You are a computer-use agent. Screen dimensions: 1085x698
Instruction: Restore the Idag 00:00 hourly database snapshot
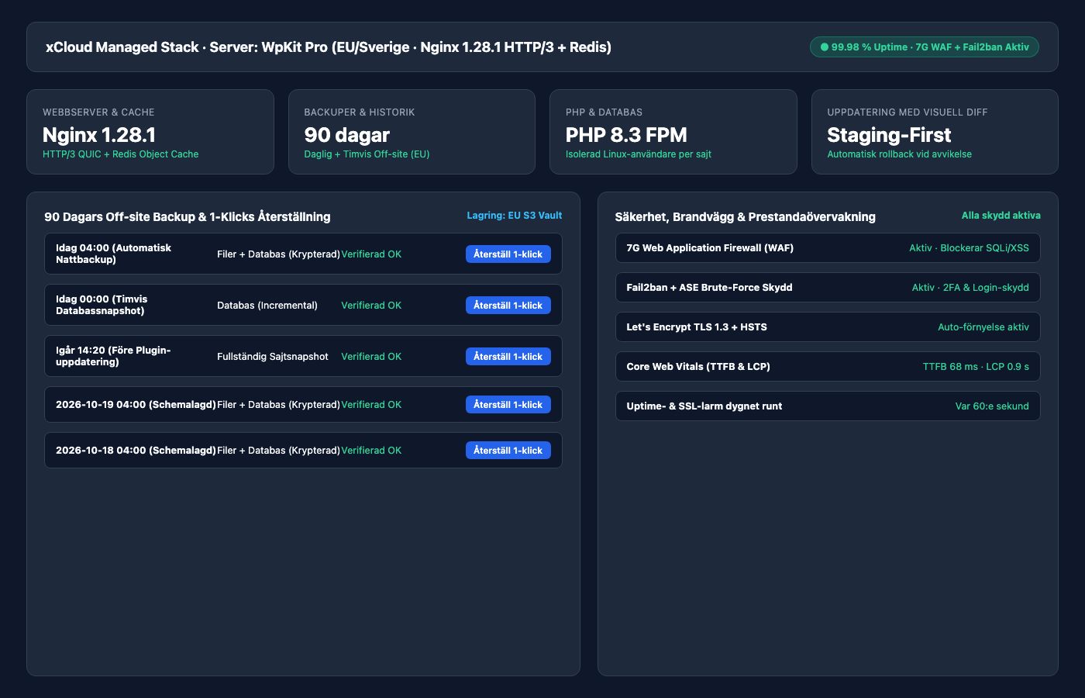point(508,306)
